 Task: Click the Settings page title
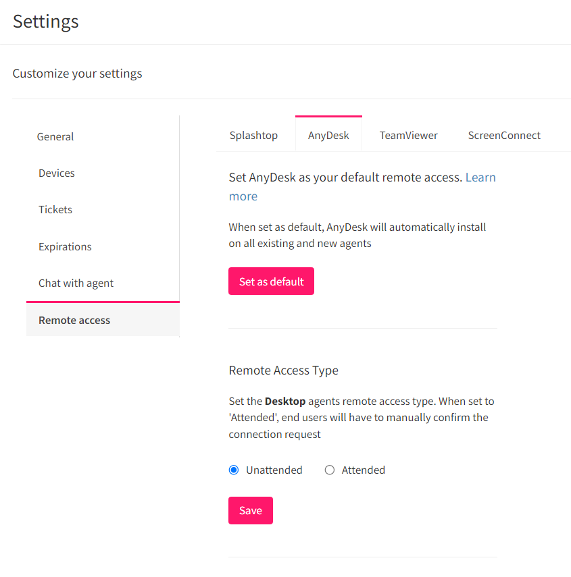click(x=46, y=22)
